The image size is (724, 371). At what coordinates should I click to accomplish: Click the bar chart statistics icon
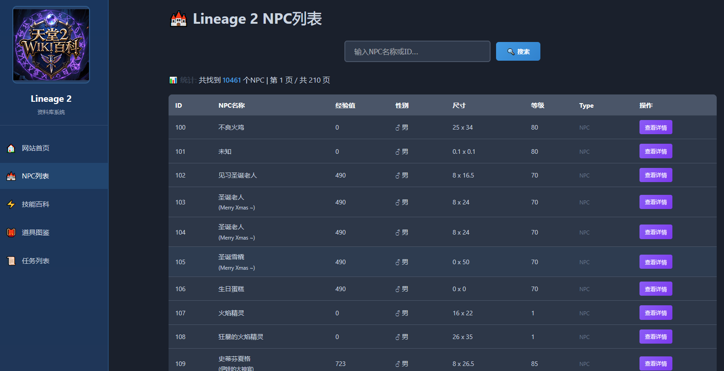tap(173, 80)
